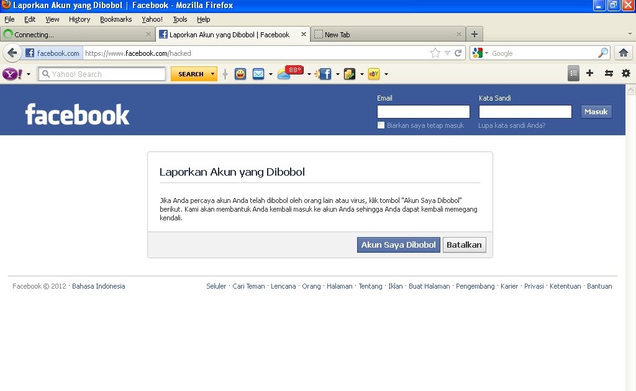This screenshot has width=636, height=391.
Task: Click the Bantuan footer link
Action: click(x=599, y=286)
